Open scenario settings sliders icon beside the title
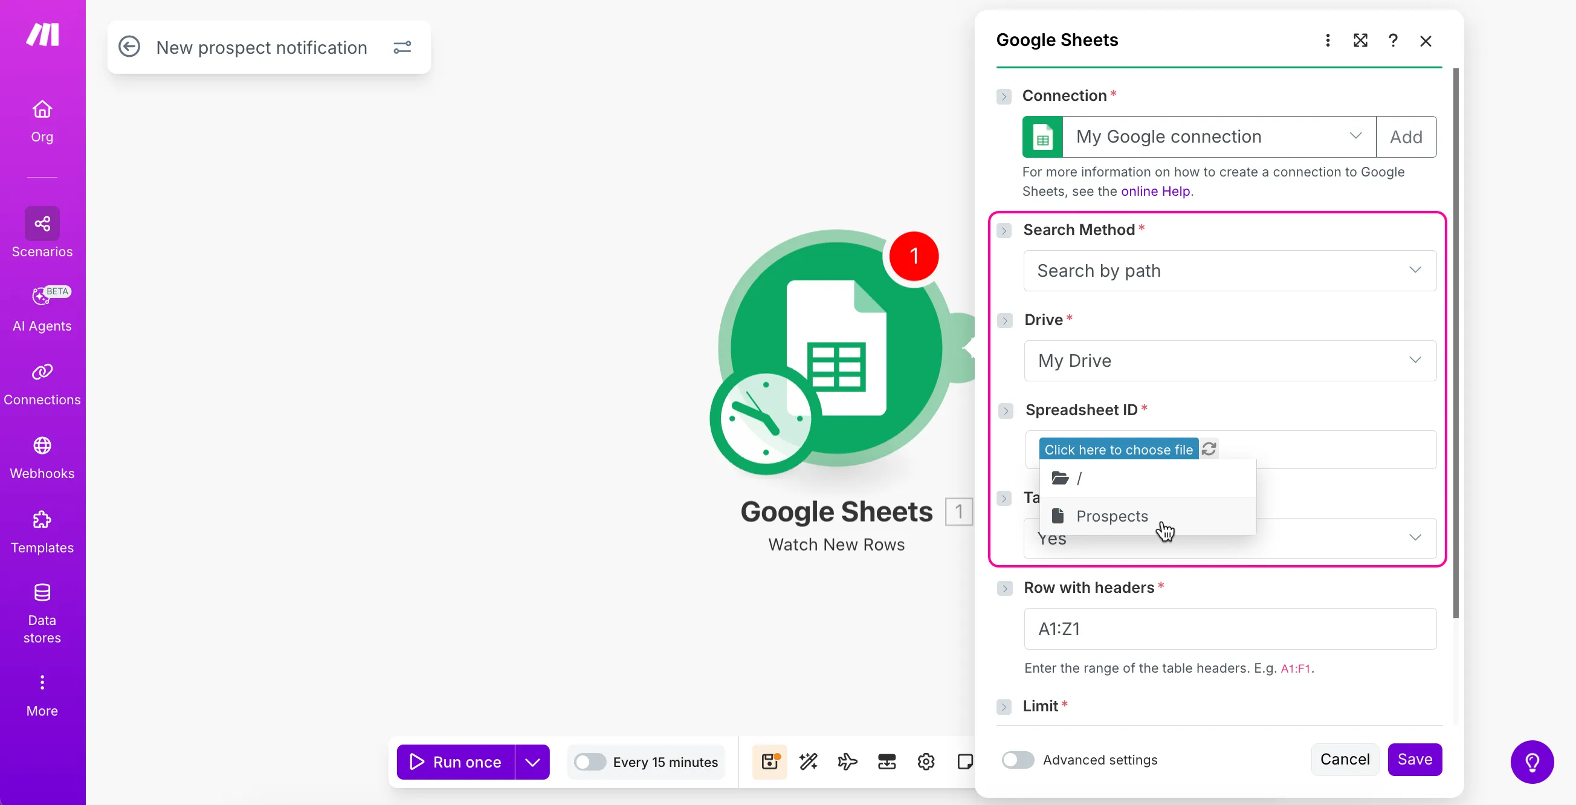Screen dimensions: 1576x805 point(402,47)
